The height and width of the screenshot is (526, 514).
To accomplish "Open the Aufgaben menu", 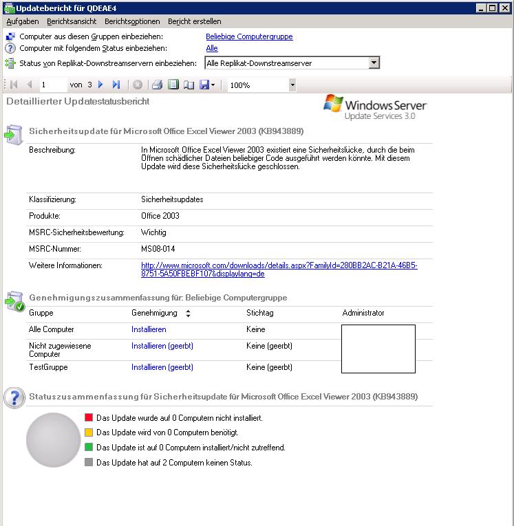I will [23, 21].
